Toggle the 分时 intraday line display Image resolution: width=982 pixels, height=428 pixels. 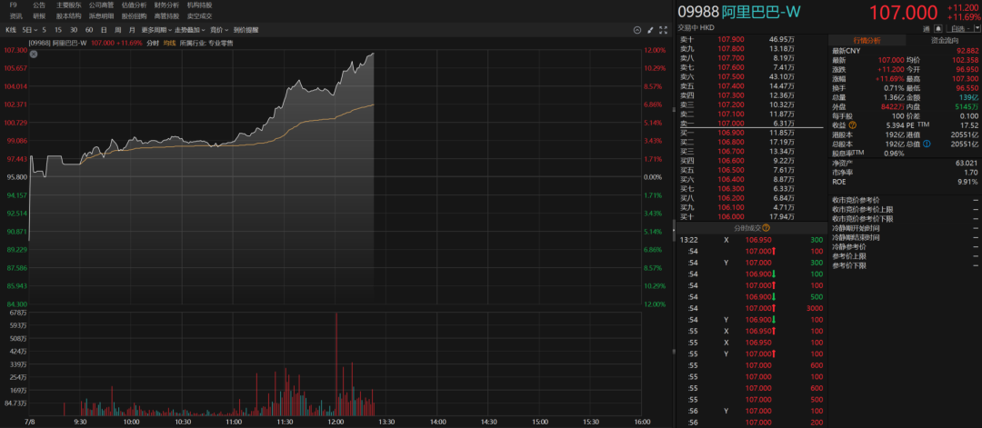153,43
